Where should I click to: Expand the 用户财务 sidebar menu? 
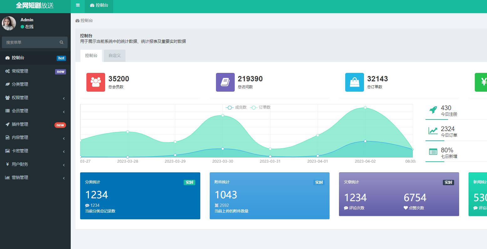(x=35, y=164)
